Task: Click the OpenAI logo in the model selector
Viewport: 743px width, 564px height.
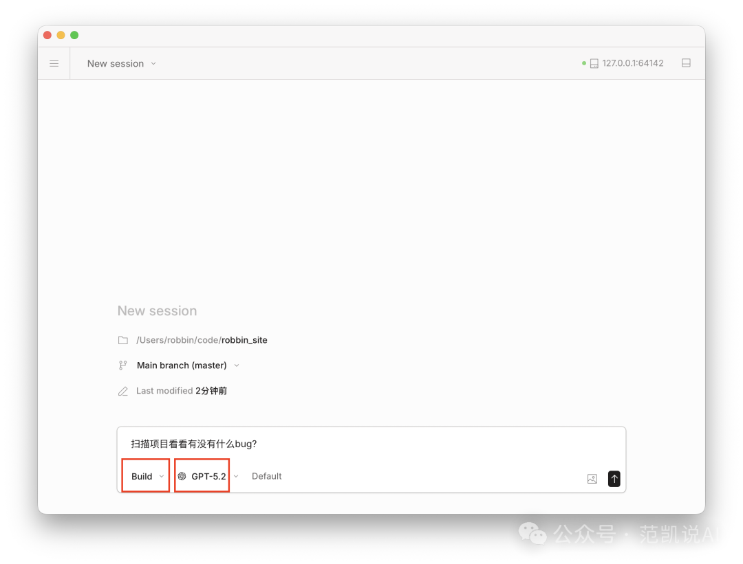Action: (182, 475)
